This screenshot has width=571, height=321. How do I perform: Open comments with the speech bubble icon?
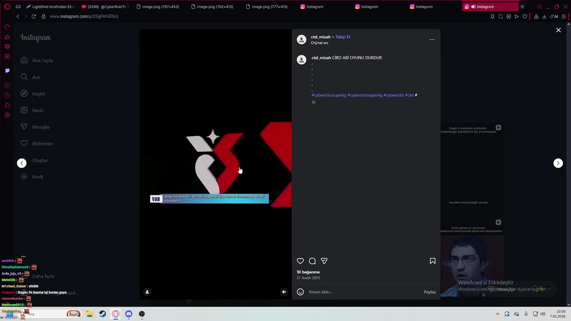pos(312,261)
